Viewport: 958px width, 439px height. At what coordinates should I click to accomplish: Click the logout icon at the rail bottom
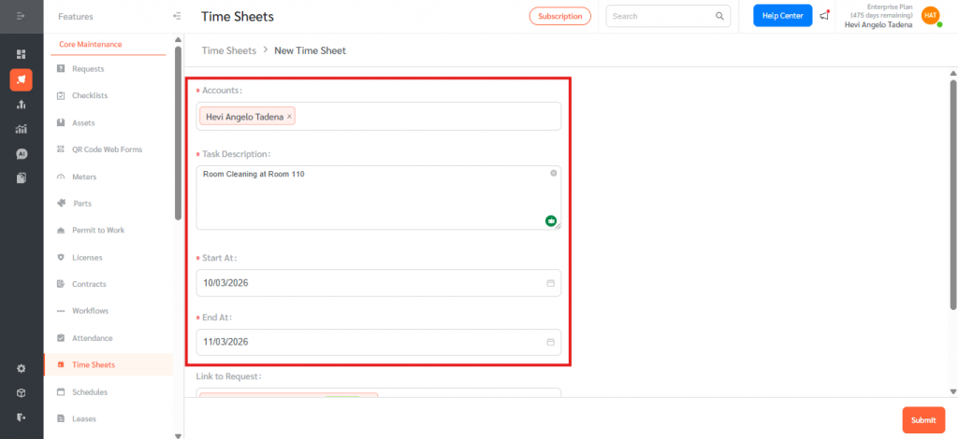tap(21, 417)
